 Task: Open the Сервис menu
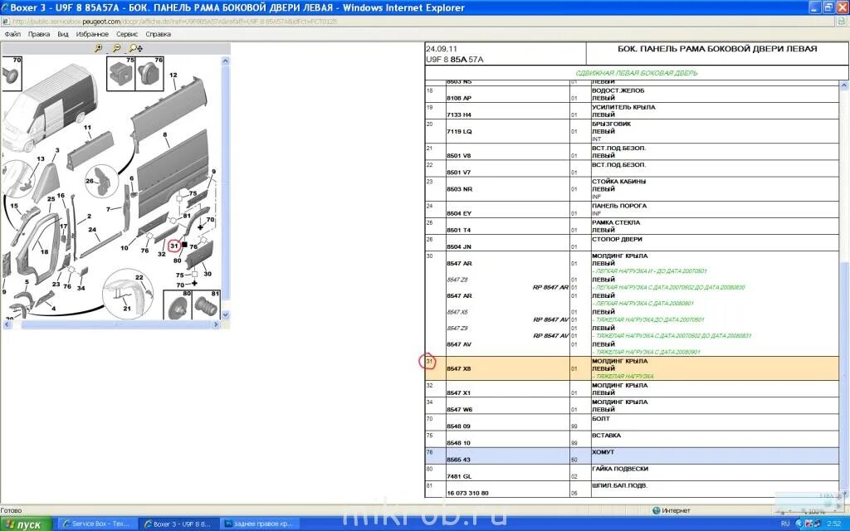(127, 34)
